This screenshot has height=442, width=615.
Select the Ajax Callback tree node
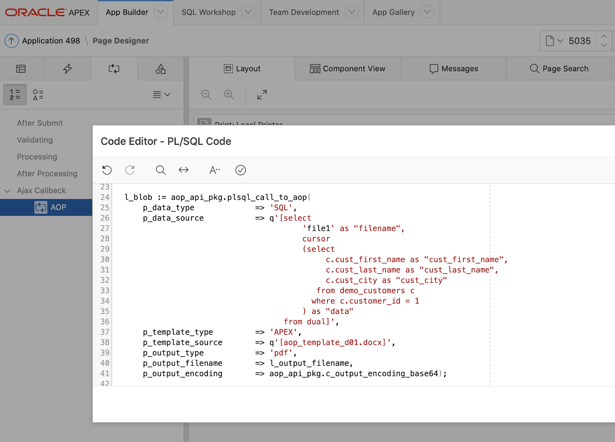pyautogui.click(x=42, y=190)
